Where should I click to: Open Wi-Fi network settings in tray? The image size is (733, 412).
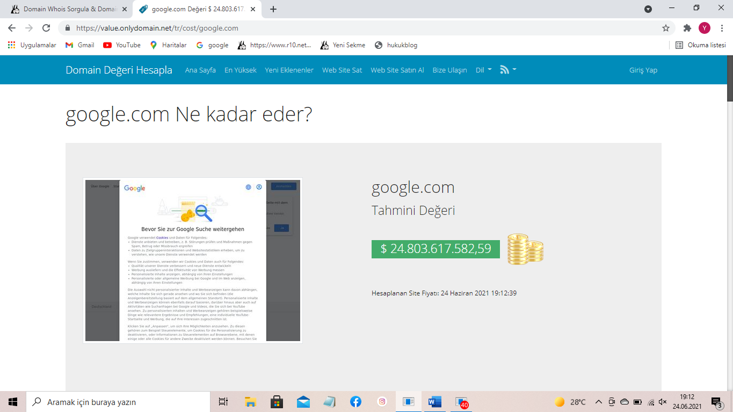click(x=651, y=402)
